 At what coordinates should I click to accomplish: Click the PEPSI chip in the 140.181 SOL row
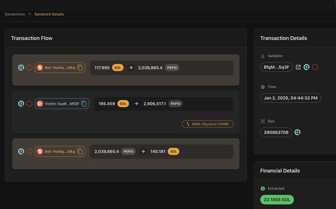click(x=129, y=151)
